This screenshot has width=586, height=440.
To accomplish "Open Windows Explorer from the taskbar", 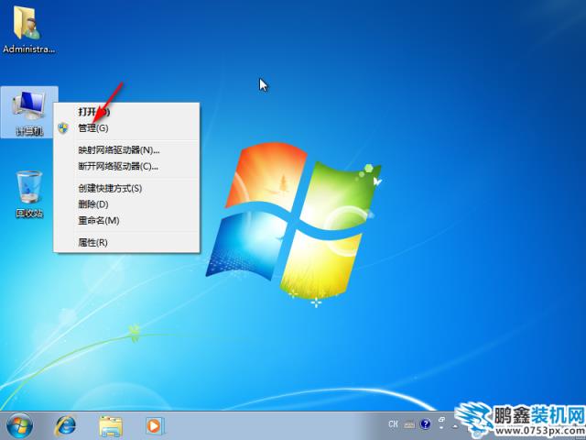I will (111, 426).
